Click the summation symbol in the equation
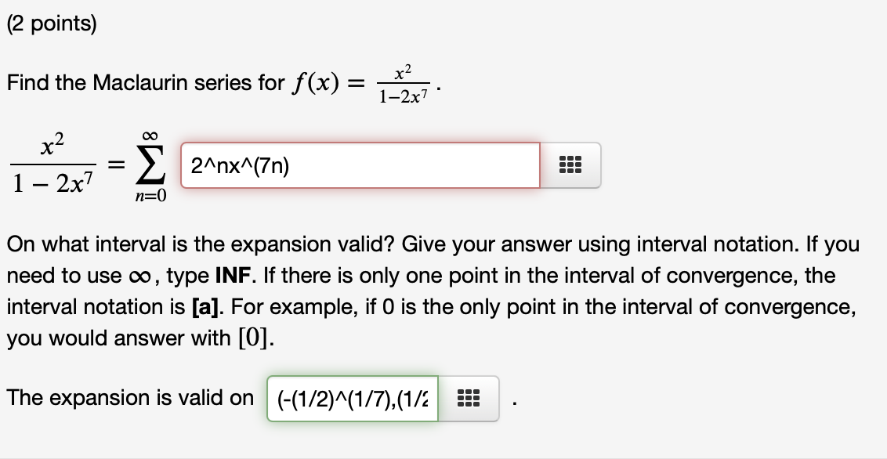The width and height of the screenshot is (887, 459). (151, 165)
